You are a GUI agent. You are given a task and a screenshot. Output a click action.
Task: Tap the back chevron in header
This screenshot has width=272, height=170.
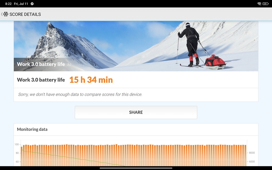click(x=2, y=14)
